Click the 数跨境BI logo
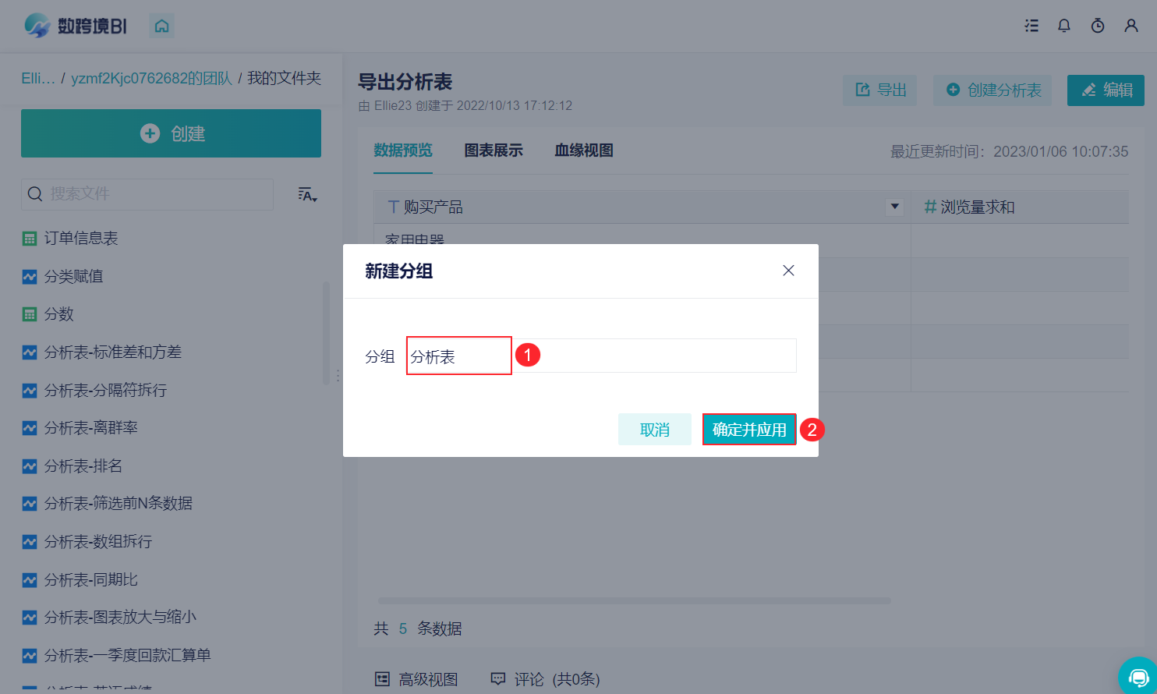1157x694 pixels. (x=76, y=26)
